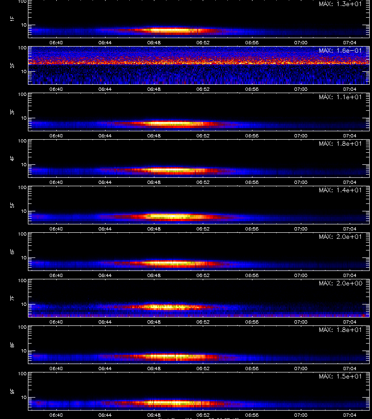Click the 06:56 tick label below 5F panel
372x419 pixels.
[252, 229]
